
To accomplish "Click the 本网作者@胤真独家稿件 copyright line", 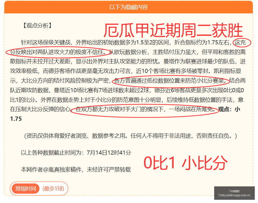I will coord(76,169).
